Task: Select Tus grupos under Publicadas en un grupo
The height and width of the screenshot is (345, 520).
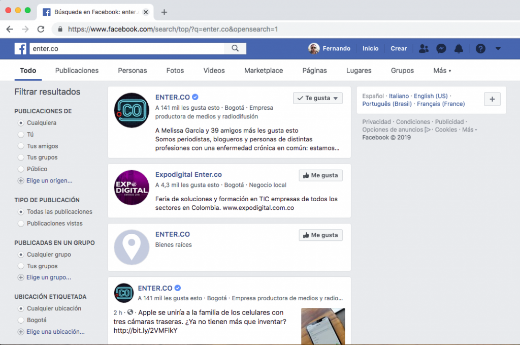Action: pyautogui.click(x=21, y=266)
